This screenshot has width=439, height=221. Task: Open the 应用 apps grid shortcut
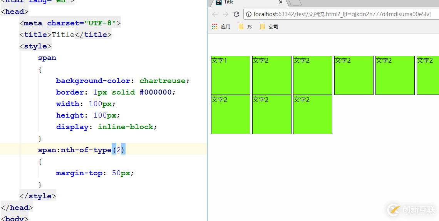(x=221, y=27)
